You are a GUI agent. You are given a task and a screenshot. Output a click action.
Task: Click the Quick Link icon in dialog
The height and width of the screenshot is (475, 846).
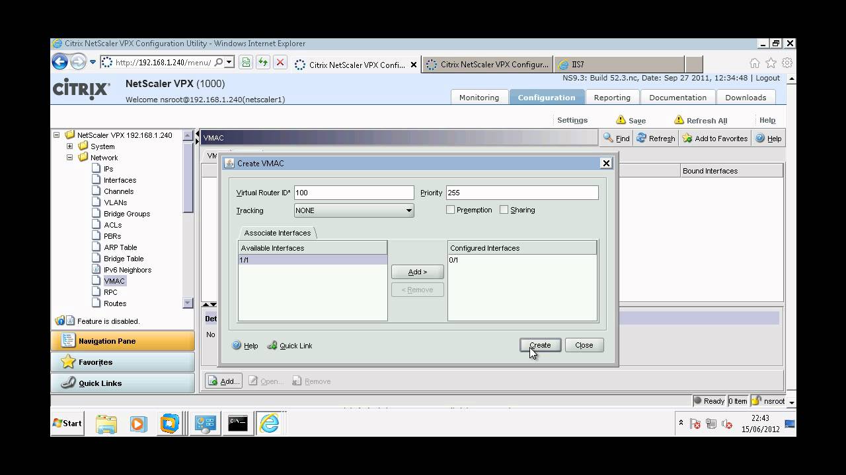pos(272,345)
